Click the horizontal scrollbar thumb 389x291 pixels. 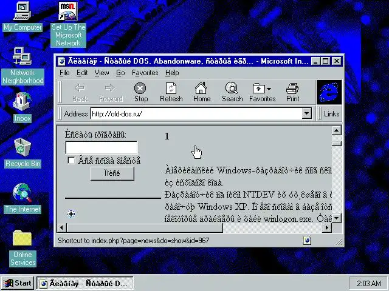[x=145, y=227]
